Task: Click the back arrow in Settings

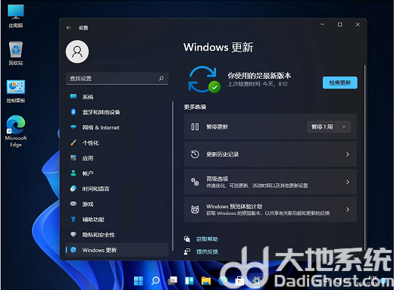Action: coord(69,27)
